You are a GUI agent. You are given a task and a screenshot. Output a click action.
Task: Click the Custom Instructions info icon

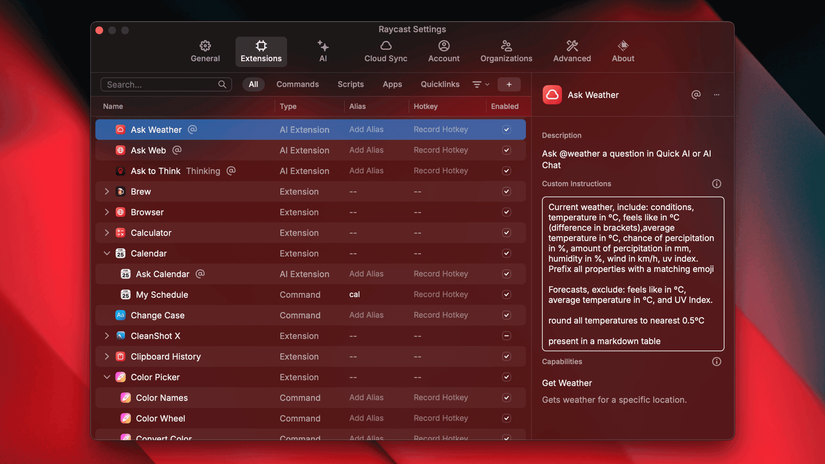[716, 183]
